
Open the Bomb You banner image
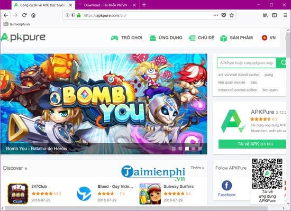point(104,104)
